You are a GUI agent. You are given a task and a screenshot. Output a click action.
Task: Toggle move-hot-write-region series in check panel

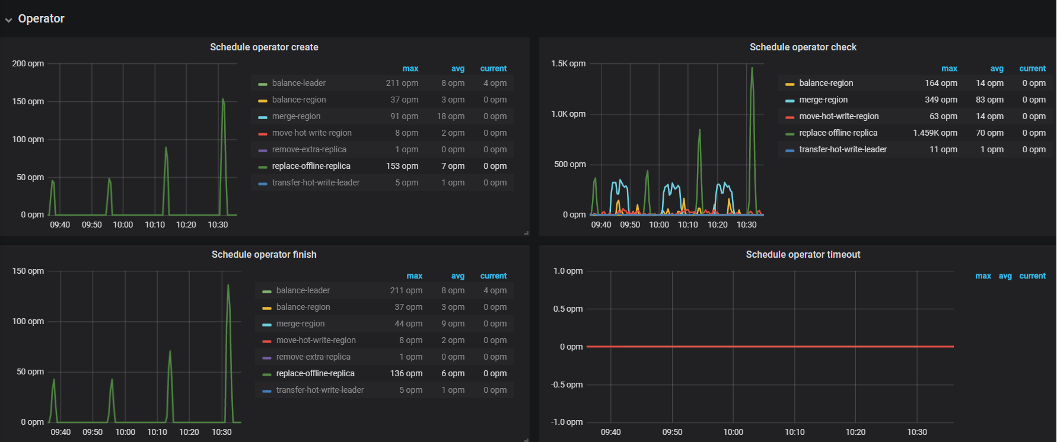point(839,116)
